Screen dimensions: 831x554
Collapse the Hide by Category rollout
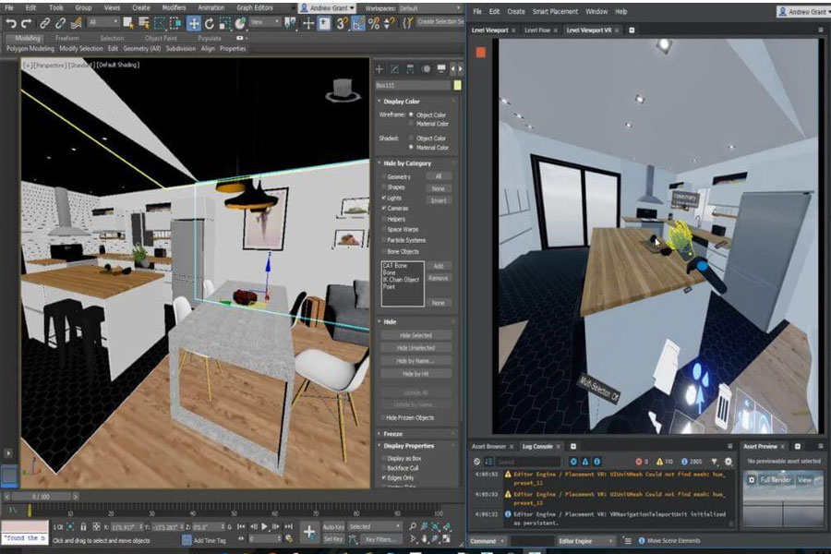[x=407, y=163]
